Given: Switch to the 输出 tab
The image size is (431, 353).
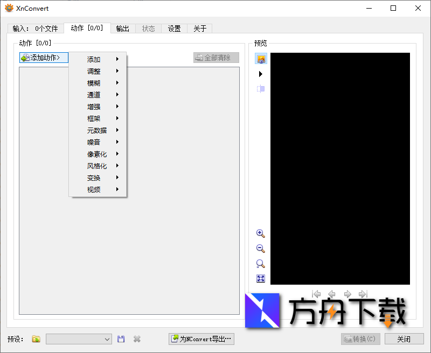Looking at the screenshot, I should [122, 29].
